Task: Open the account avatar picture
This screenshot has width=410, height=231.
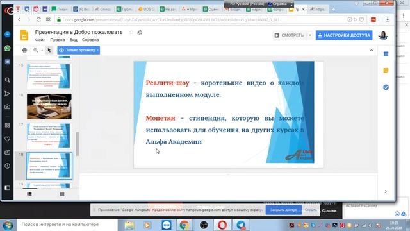Action: click(x=383, y=35)
